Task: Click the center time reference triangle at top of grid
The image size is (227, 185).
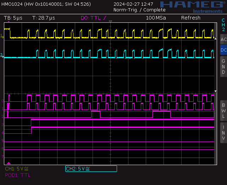Action: pyautogui.click(x=110, y=22)
